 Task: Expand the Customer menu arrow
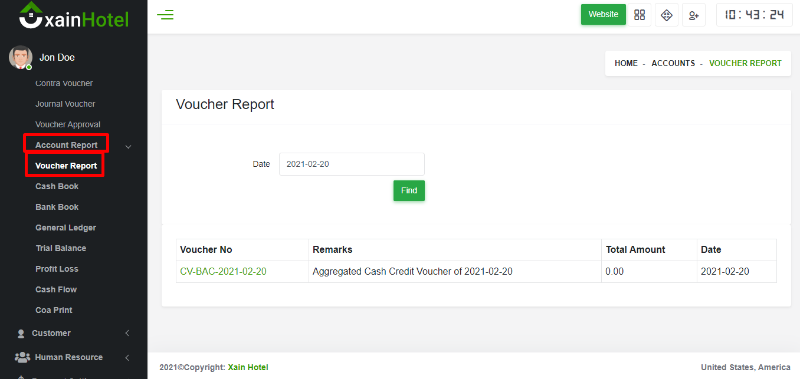click(127, 334)
